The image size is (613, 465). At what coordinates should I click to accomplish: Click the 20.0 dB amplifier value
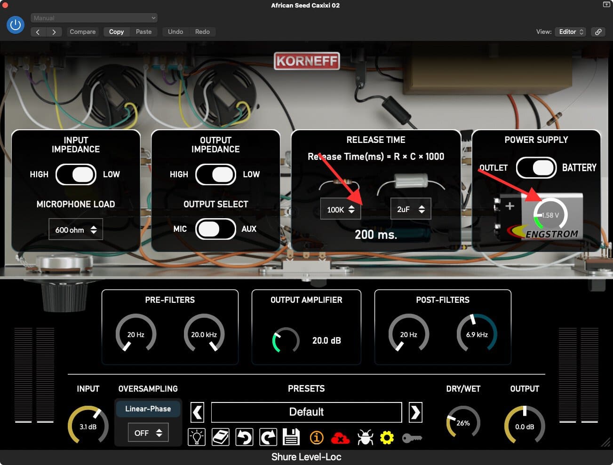click(326, 340)
